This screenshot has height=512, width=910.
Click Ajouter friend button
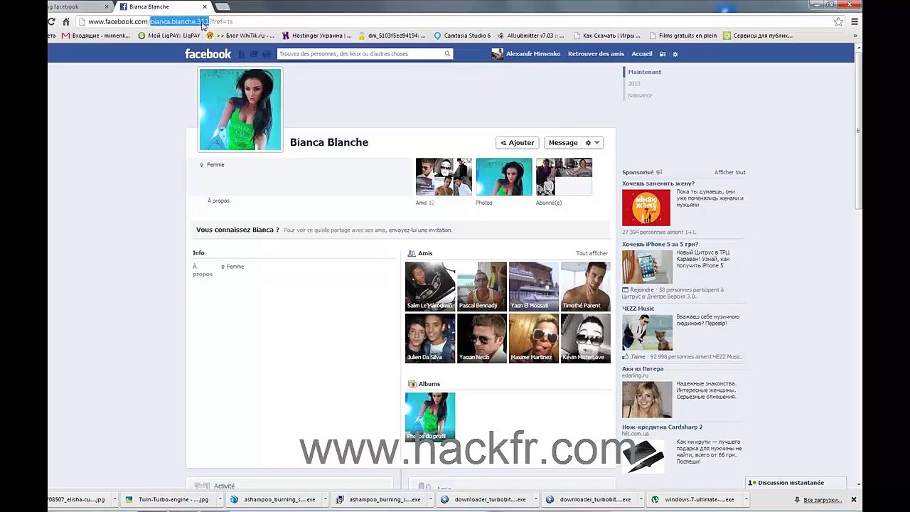pos(518,143)
